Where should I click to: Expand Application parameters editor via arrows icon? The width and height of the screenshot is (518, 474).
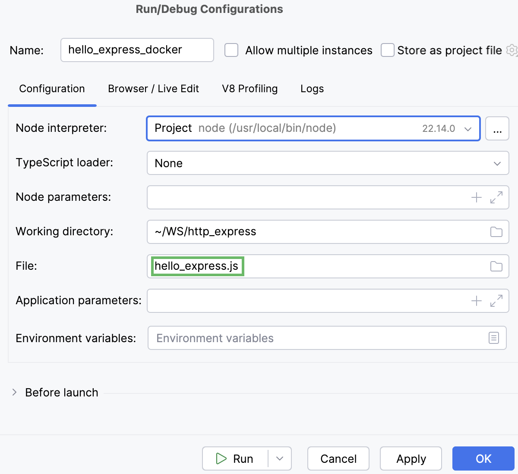pos(496,301)
